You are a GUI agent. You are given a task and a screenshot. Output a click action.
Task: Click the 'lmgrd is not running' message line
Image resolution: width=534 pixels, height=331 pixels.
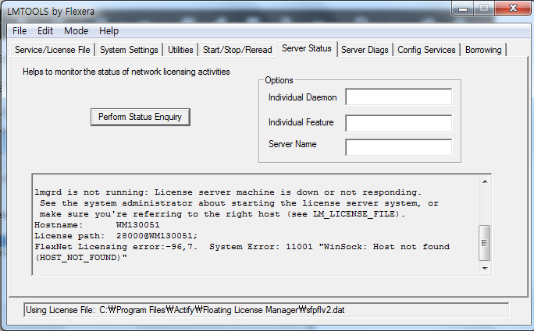click(x=228, y=192)
